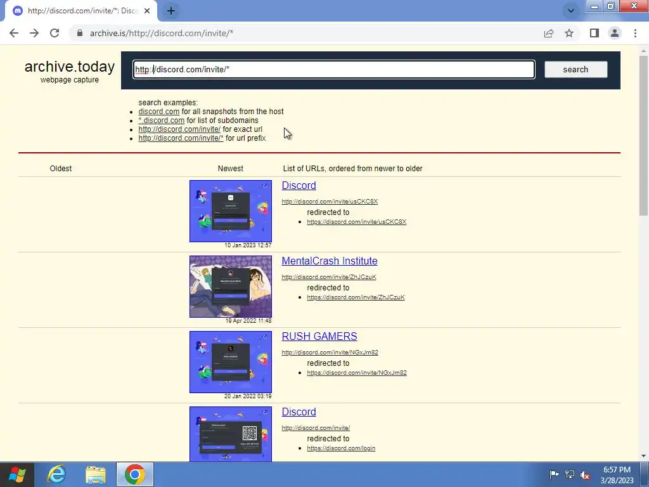The width and height of the screenshot is (649, 487).
Task: Click the search button
Action: point(575,70)
